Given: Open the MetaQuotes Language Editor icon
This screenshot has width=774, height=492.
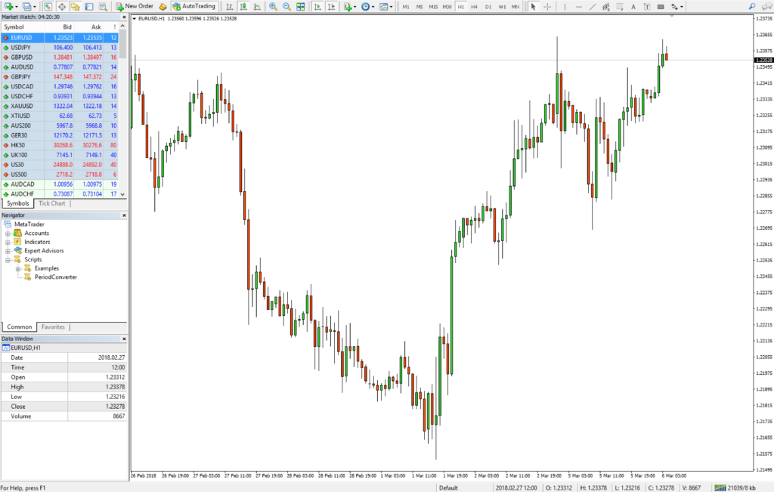Looking at the screenshot, I should 163,6.
